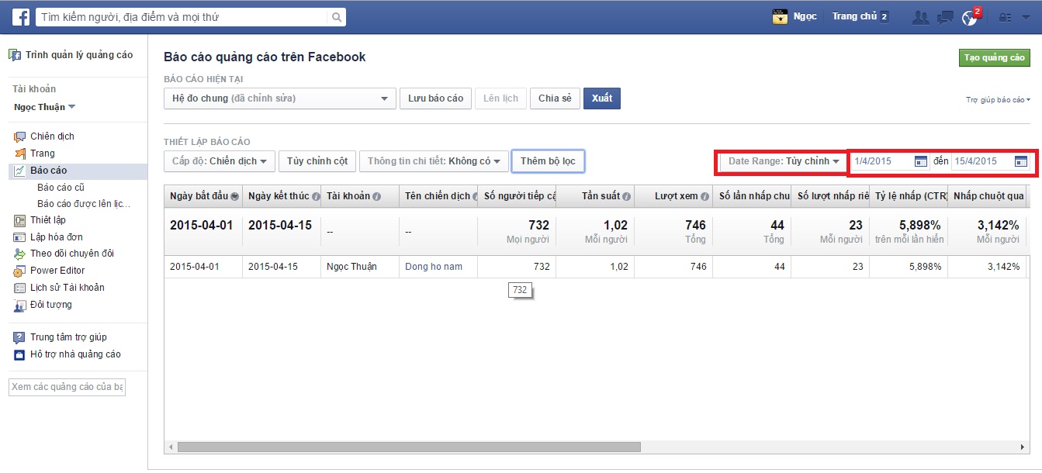Image resolution: width=1042 pixels, height=473 pixels.
Task: Click end date field 15/4/2015
Action: tap(981, 161)
